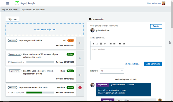173x102 pixels.
Task: Click in the comment text area
Action: click(126, 53)
